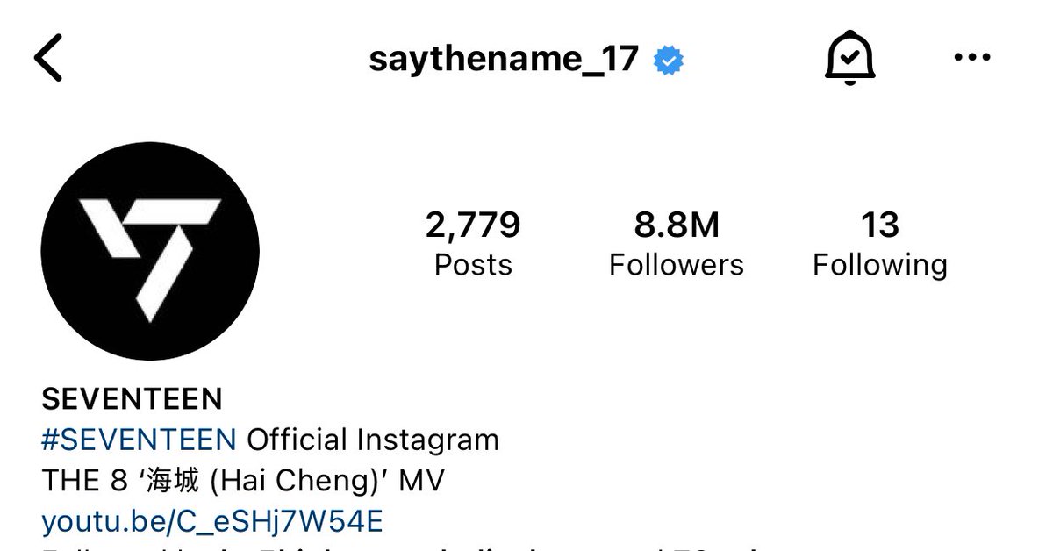
Task: Tap the saythename_17 username header
Action: (x=504, y=60)
